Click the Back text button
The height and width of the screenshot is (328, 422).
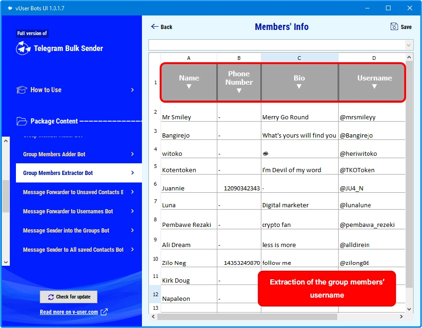pyautogui.click(x=166, y=27)
